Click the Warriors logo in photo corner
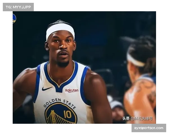Image resolution: width=169 pixels, height=135 pixels. pyautogui.click(x=14, y=19)
